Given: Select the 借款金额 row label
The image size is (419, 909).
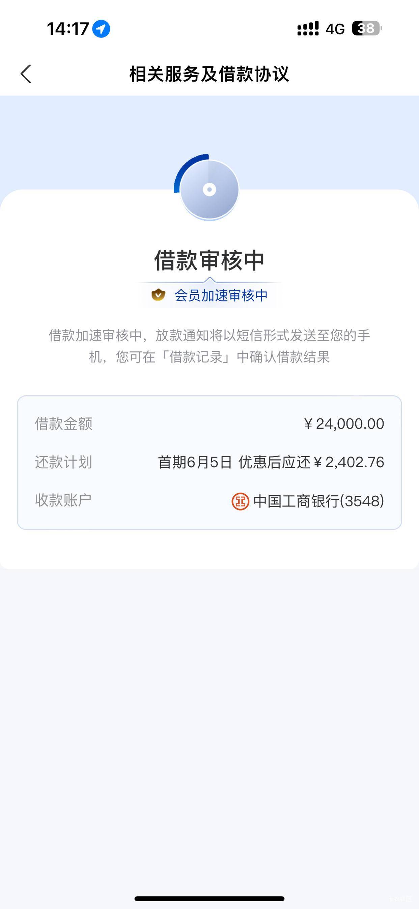Looking at the screenshot, I should (x=63, y=424).
